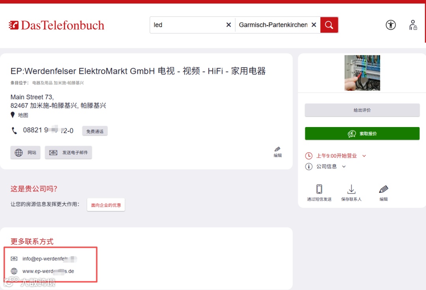Viewport: 426px width, 290px height.
Task: Open the user login icon
Action: 413,25
